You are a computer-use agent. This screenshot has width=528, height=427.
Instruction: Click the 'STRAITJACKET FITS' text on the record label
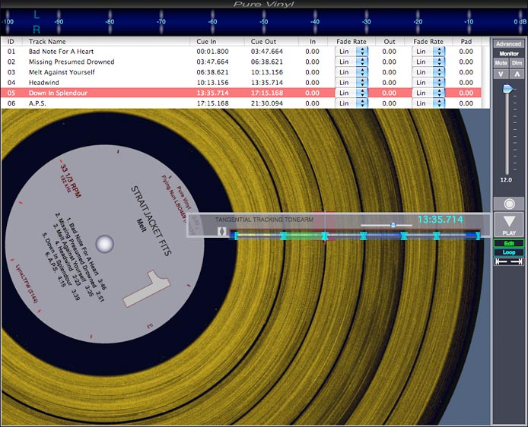click(x=151, y=221)
